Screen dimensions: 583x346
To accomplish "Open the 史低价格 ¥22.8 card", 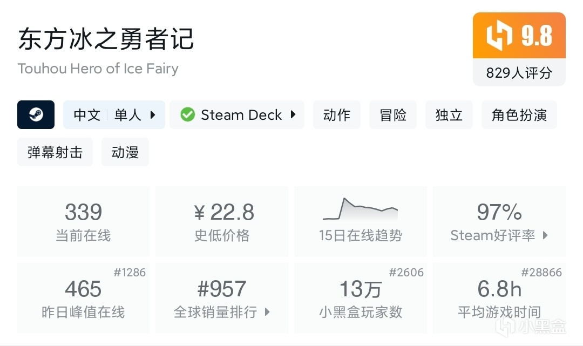I will pos(222,221).
